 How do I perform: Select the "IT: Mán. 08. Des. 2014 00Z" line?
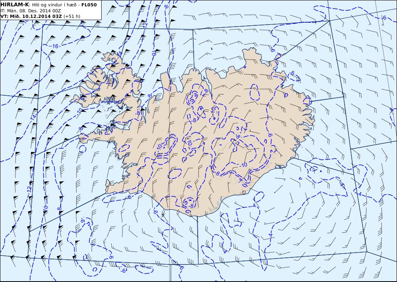[x=31, y=11]
